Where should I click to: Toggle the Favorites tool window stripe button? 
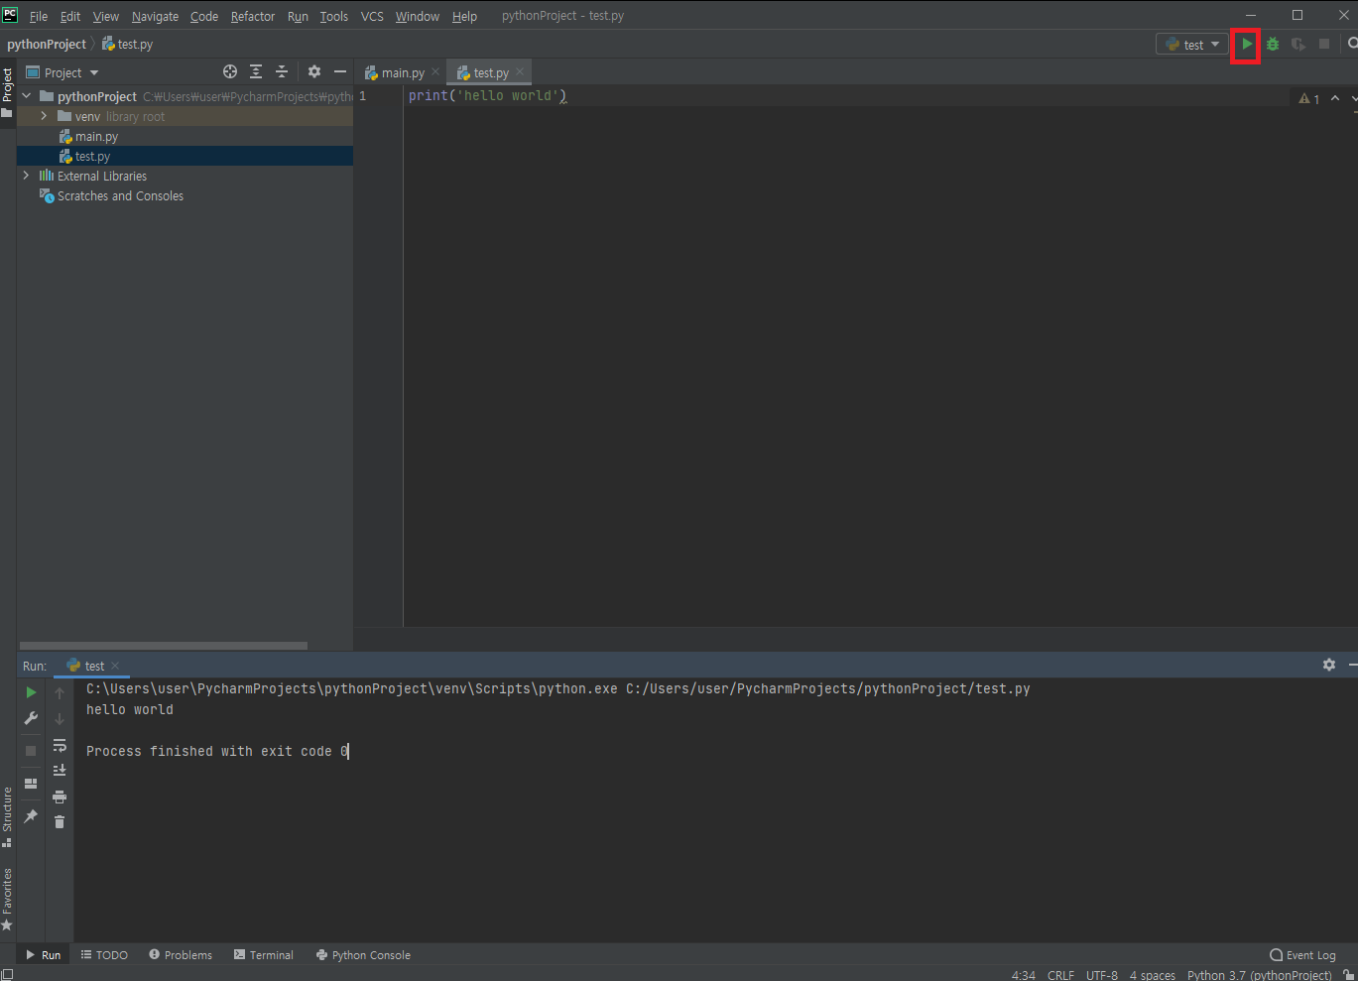pyautogui.click(x=8, y=900)
